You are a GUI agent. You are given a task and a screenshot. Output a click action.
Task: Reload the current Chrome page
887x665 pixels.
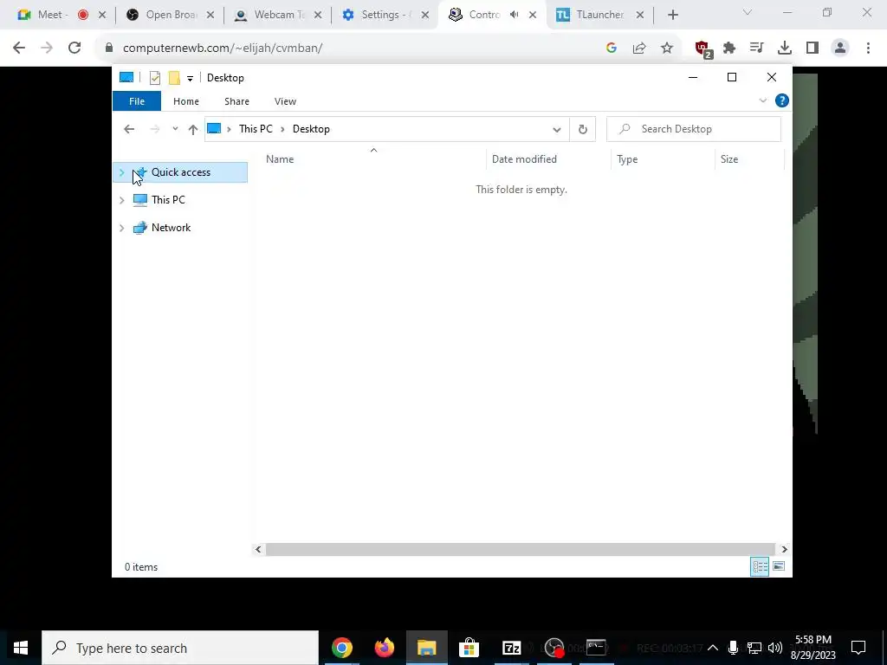tap(74, 48)
